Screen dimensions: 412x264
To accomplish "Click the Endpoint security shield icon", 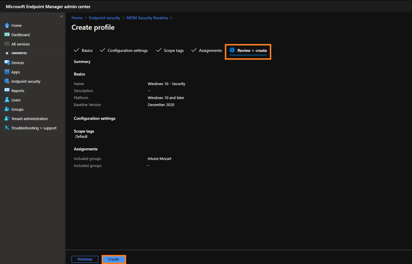I will [x=7, y=81].
